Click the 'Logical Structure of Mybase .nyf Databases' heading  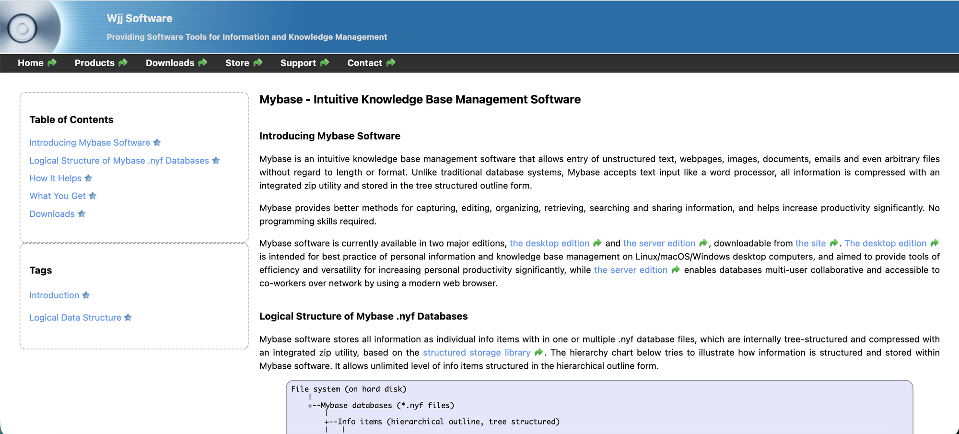tap(363, 316)
